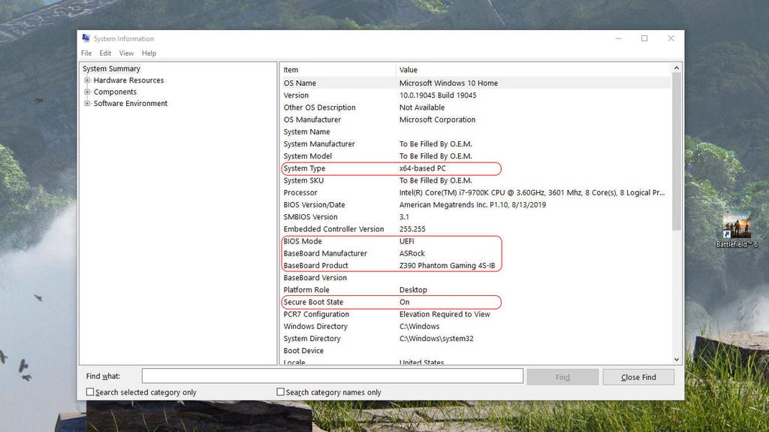Click the Item column header
This screenshot has height=432, width=769.
coord(337,70)
